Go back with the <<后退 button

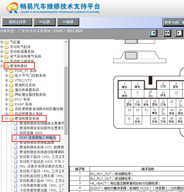(45, 22)
